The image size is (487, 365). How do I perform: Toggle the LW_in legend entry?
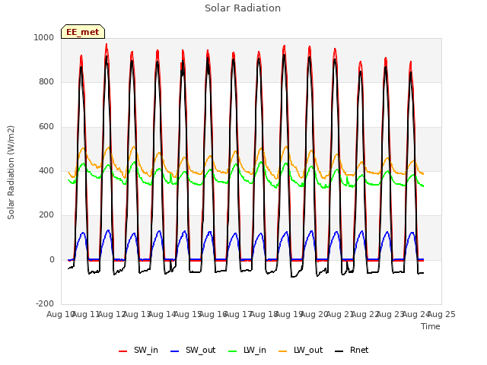pos(247,351)
